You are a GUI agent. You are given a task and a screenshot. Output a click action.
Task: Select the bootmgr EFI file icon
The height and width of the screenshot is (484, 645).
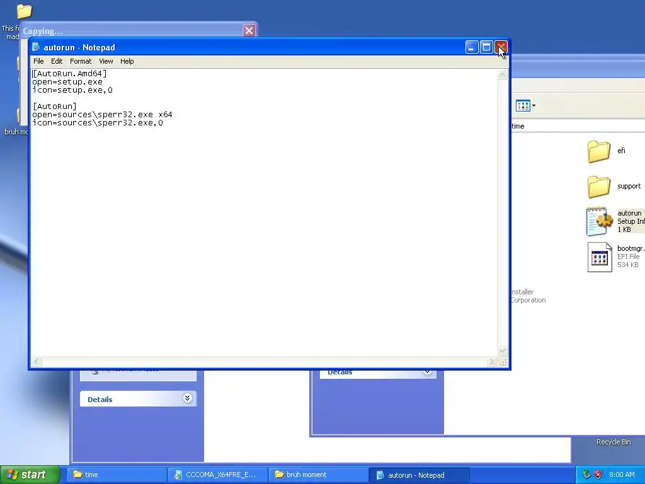coord(600,257)
